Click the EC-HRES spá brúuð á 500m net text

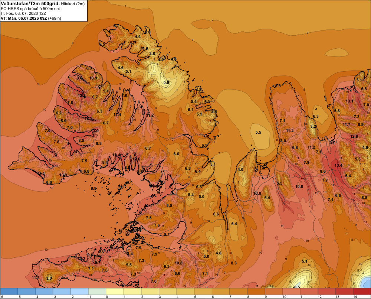pyautogui.click(x=30, y=9)
